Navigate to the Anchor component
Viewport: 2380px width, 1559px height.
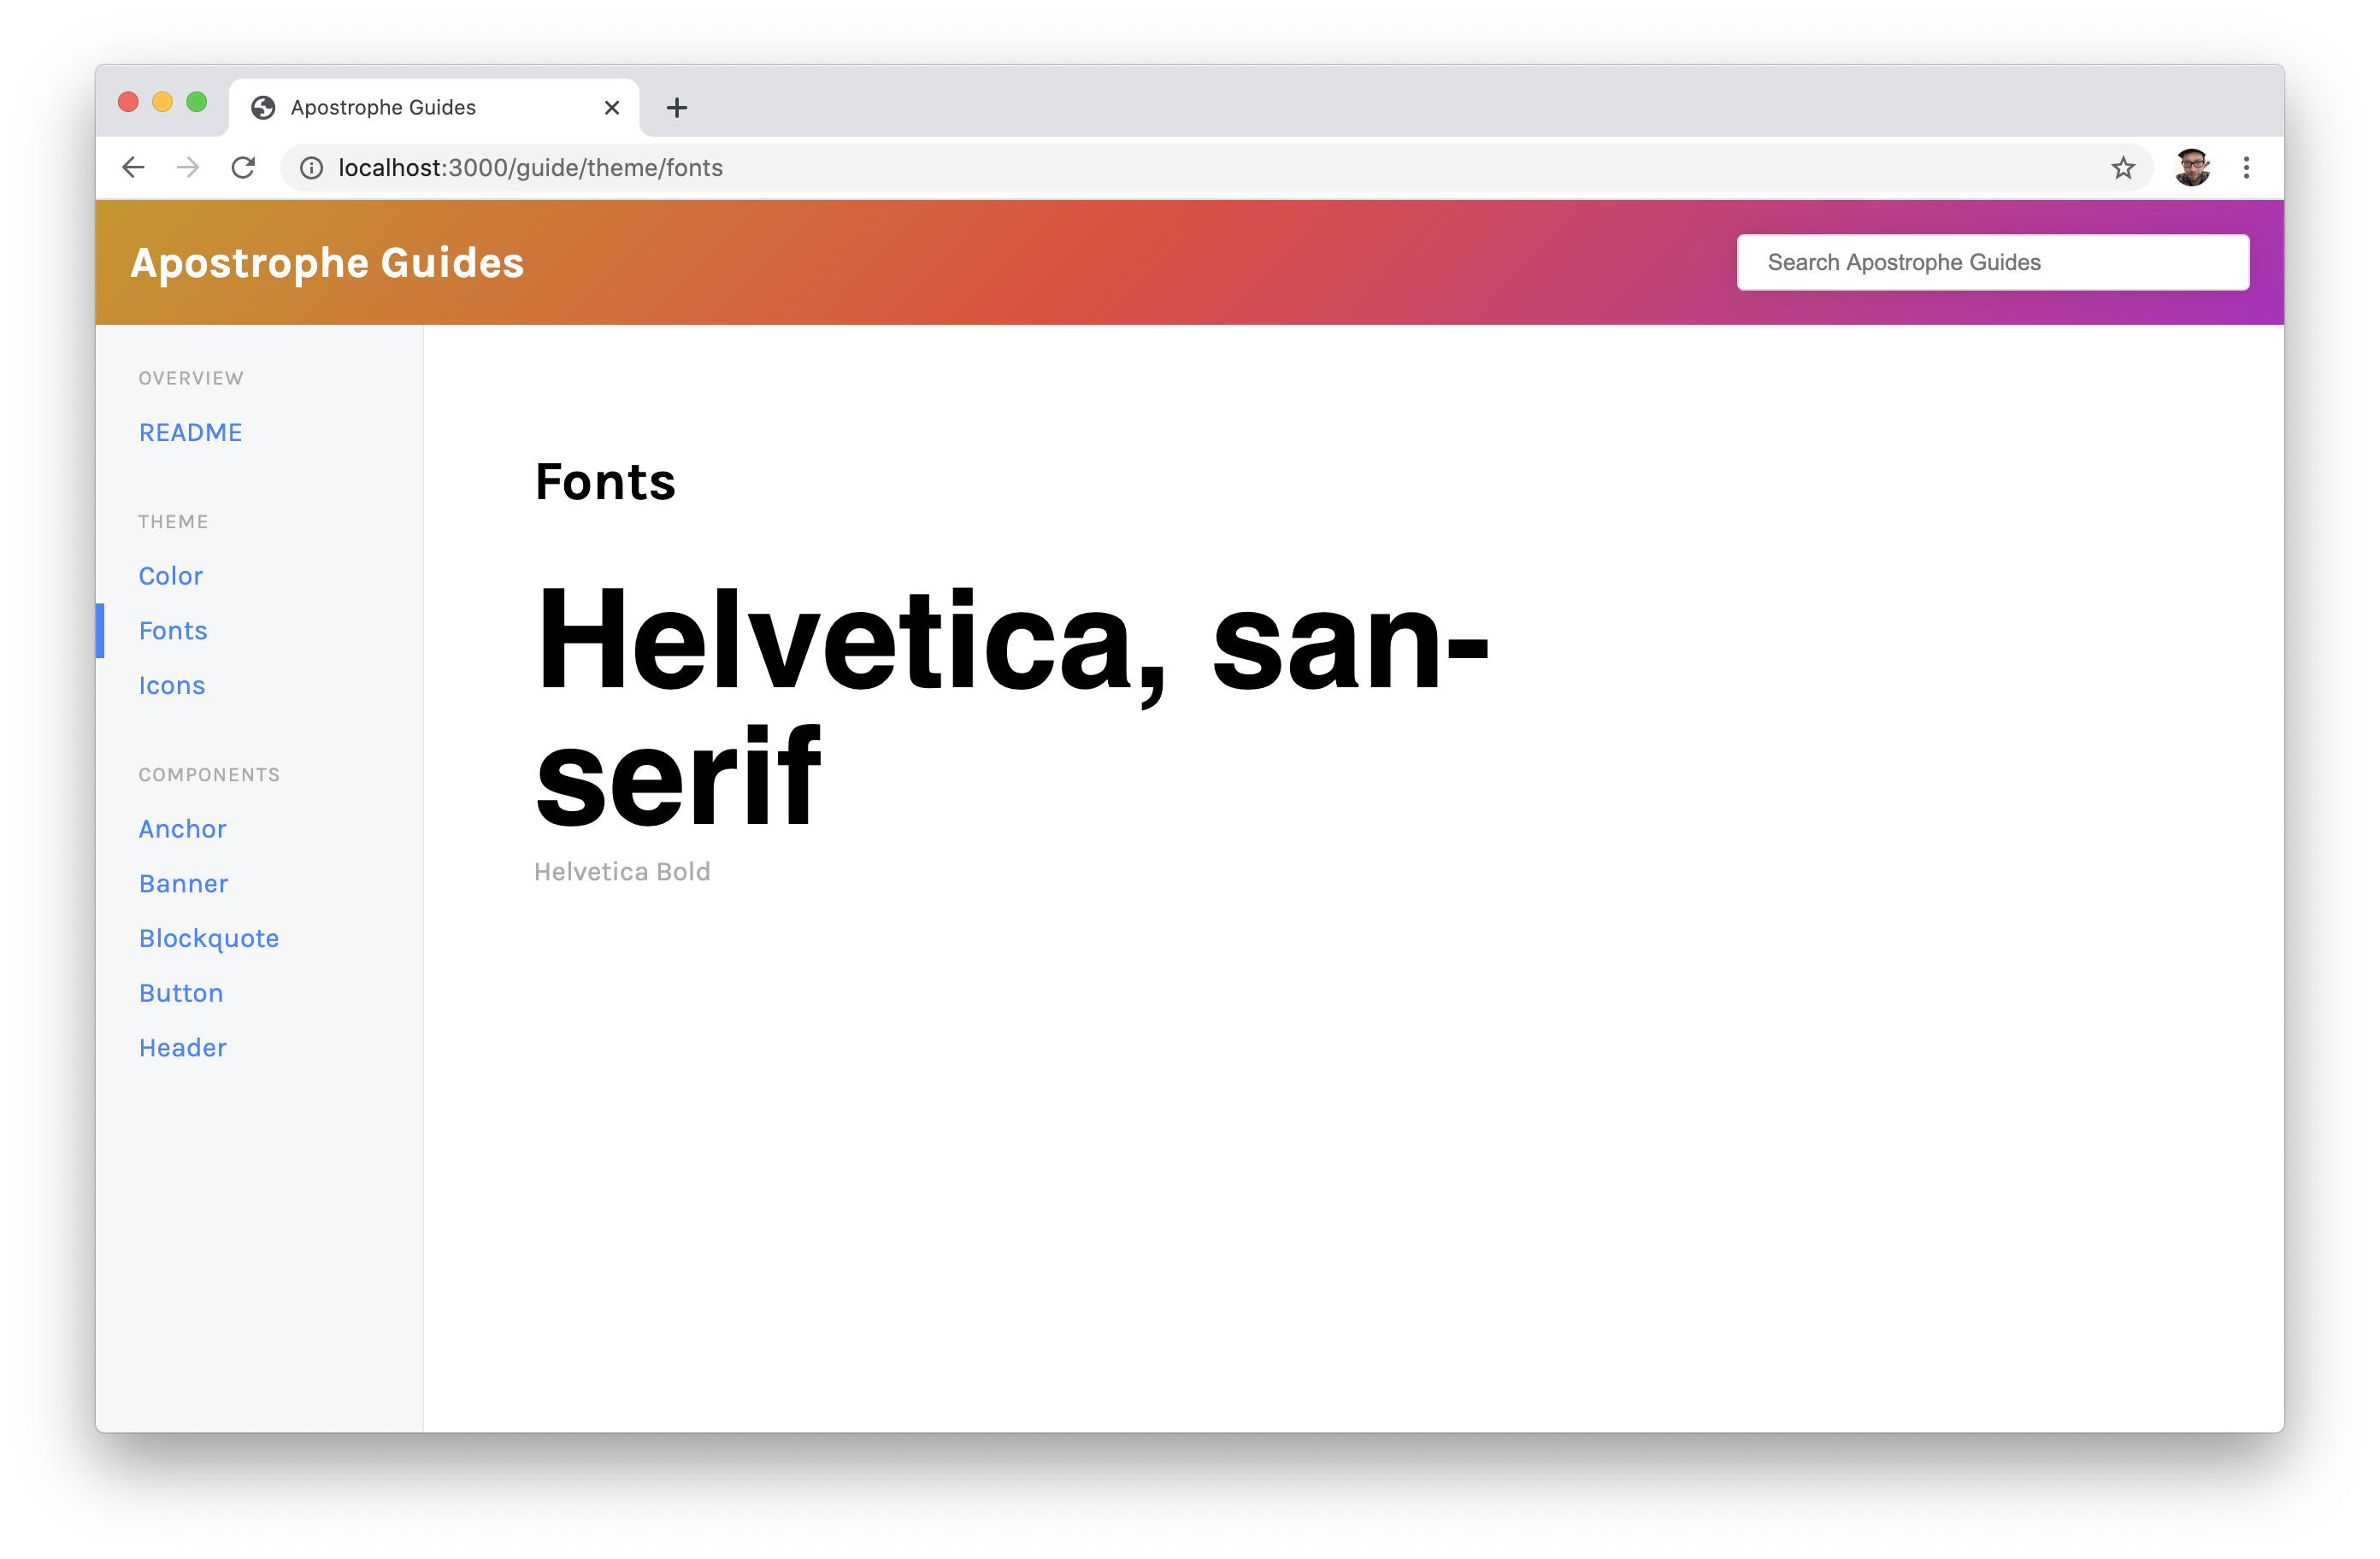(182, 829)
